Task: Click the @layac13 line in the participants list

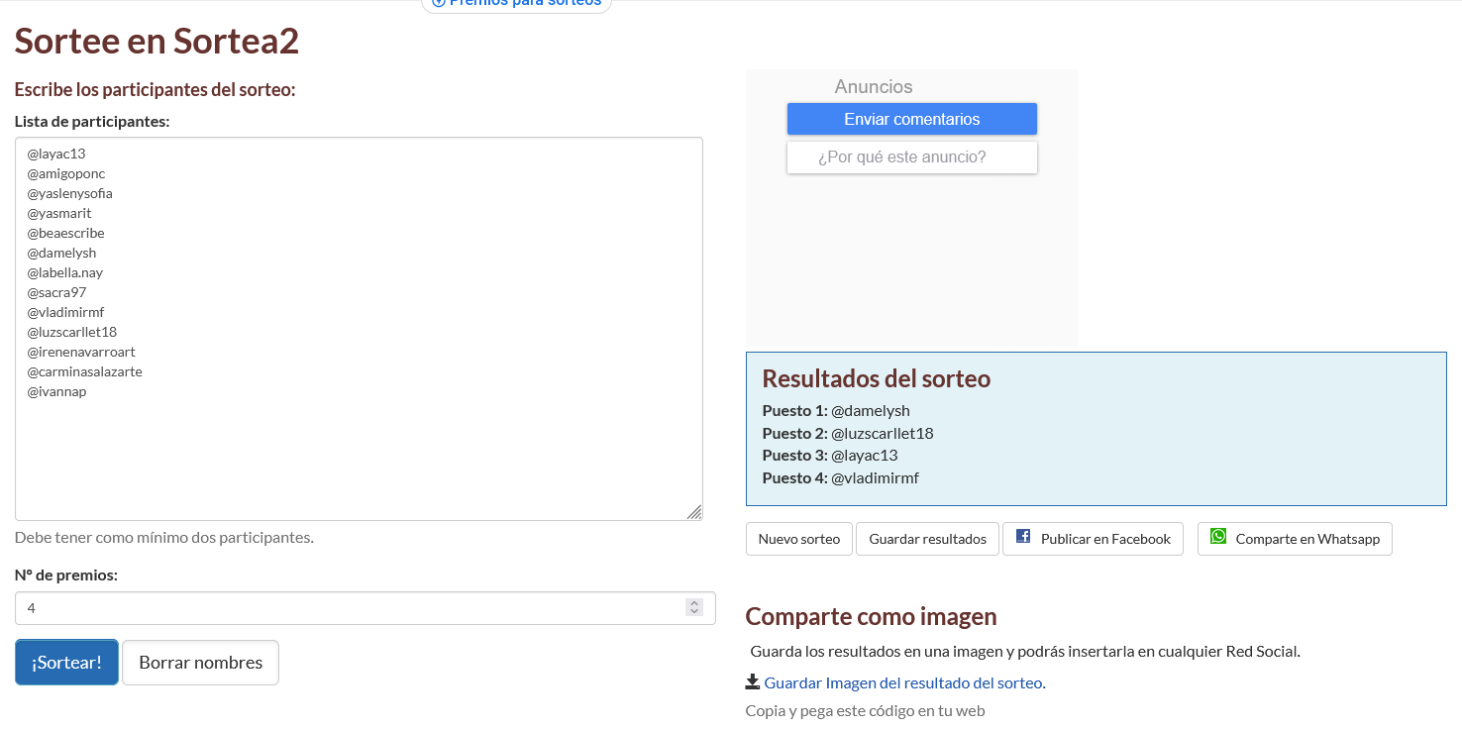Action: click(56, 154)
